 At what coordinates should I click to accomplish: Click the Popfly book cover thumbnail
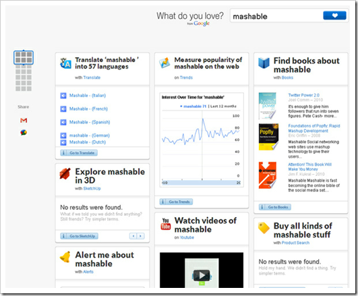point(268,137)
